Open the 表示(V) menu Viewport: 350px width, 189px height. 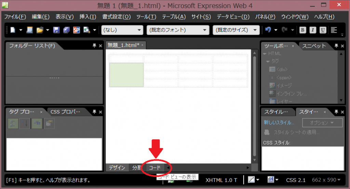coord(65,17)
